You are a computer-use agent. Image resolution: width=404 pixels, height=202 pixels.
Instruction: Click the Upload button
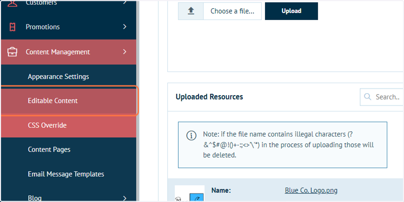coord(292,11)
